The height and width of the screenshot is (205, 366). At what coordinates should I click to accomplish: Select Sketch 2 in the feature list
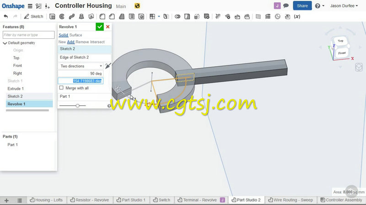(29, 96)
